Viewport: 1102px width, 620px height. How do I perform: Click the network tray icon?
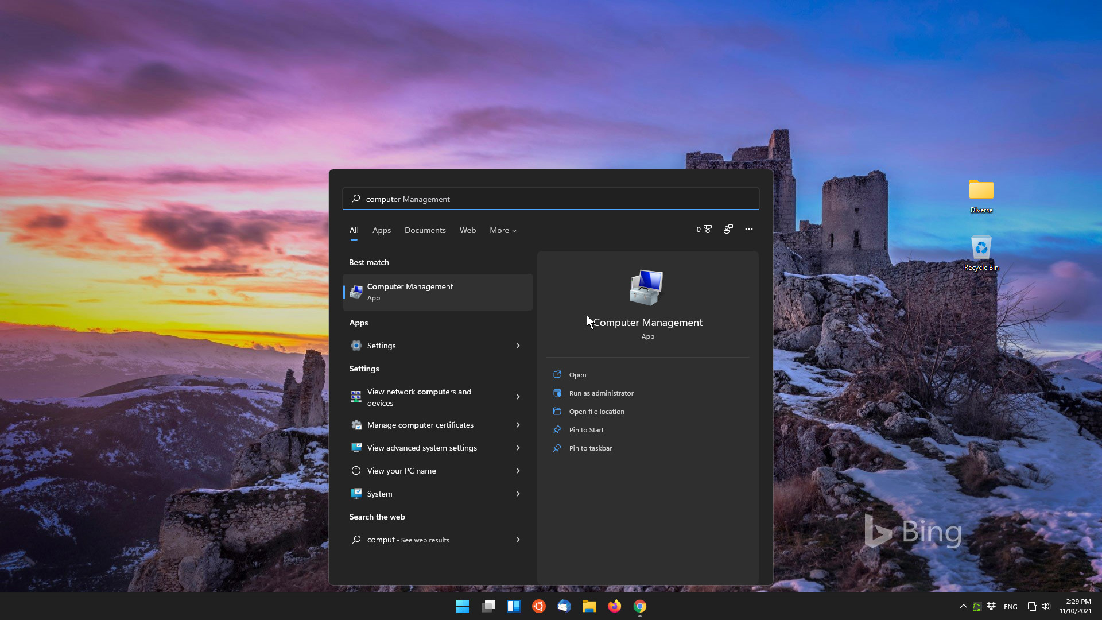(x=1032, y=606)
